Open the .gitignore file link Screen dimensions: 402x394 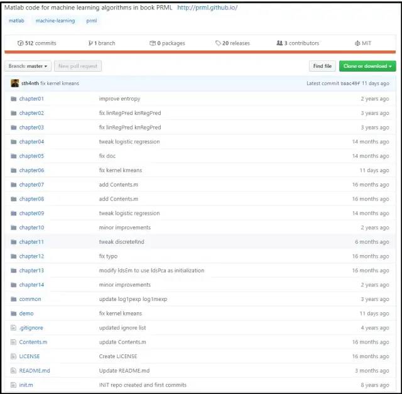coord(31,328)
